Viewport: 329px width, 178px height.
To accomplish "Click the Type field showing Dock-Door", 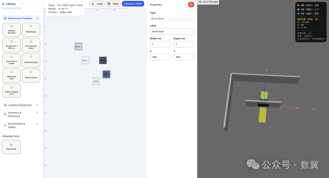I will tap(172, 18).
